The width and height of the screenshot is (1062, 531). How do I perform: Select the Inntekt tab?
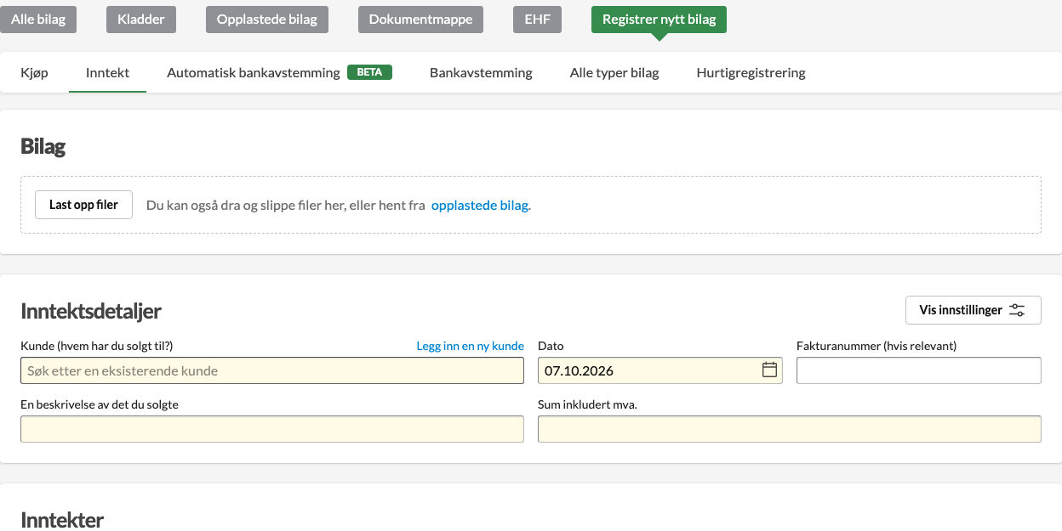107,72
